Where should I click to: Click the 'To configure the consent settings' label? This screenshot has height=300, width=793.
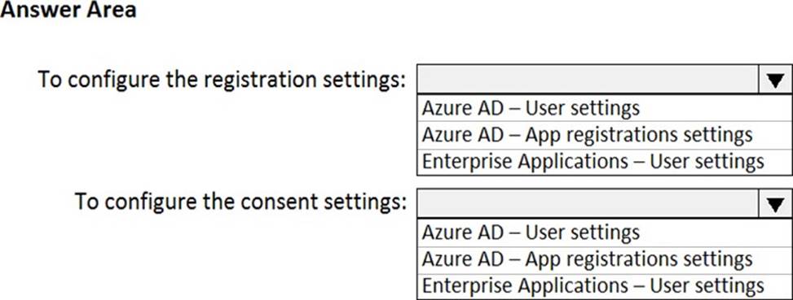(x=240, y=202)
